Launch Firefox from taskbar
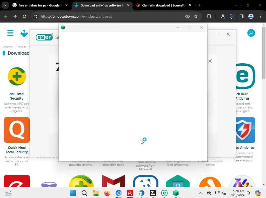This screenshot has height=198, width=266. tap(107, 193)
